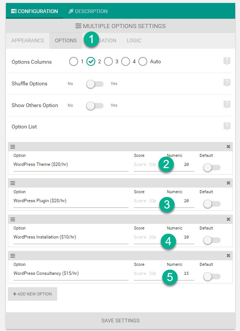This screenshot has height=331, width=240.
Task: Edit the WordPress Consultancy option name field
Action: (x=71, y=274)
